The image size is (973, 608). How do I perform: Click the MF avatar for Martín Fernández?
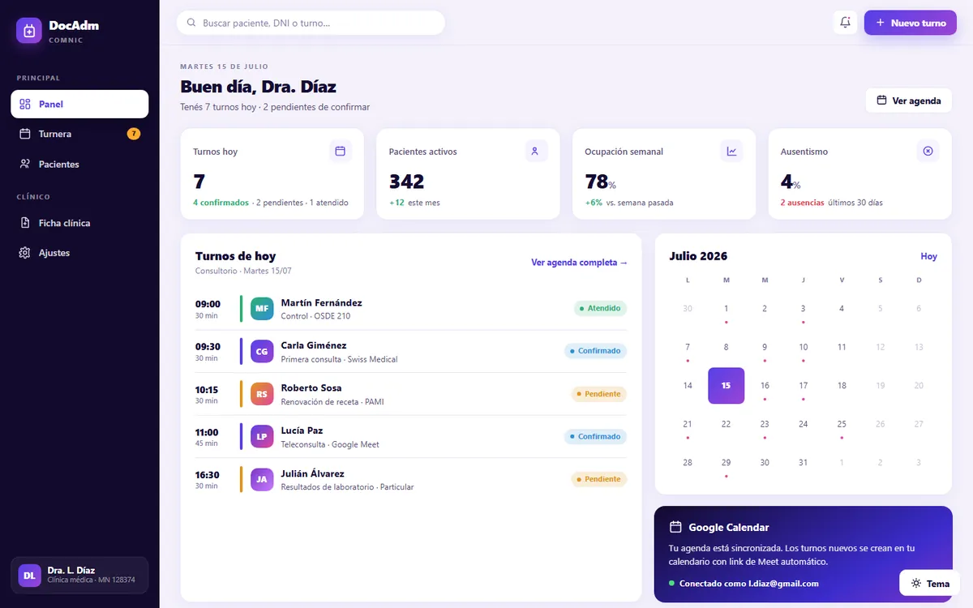[262, 309]
